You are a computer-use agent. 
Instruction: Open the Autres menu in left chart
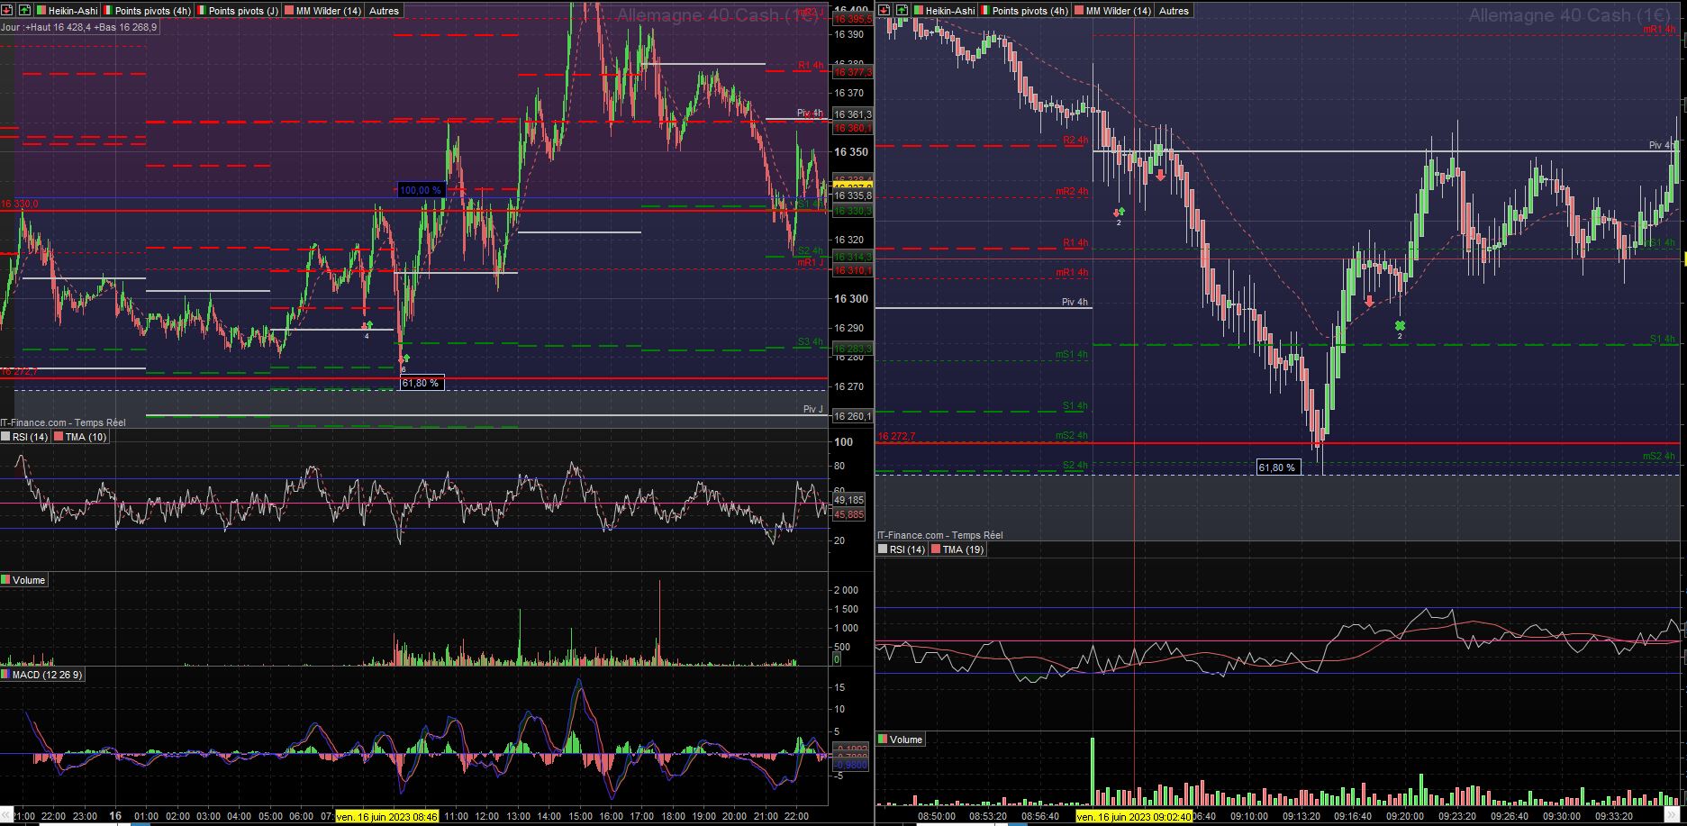(x=385, y=11)
